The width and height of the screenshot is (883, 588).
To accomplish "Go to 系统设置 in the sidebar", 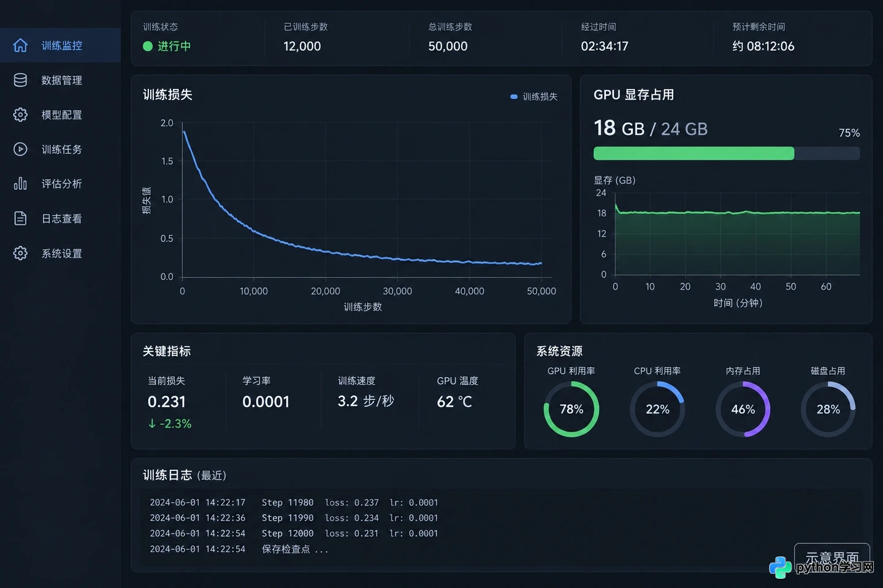I will tap(61, 253).
